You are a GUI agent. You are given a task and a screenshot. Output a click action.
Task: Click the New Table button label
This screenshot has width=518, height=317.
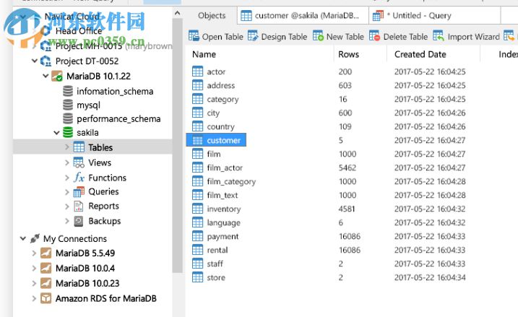click(345, 37)
